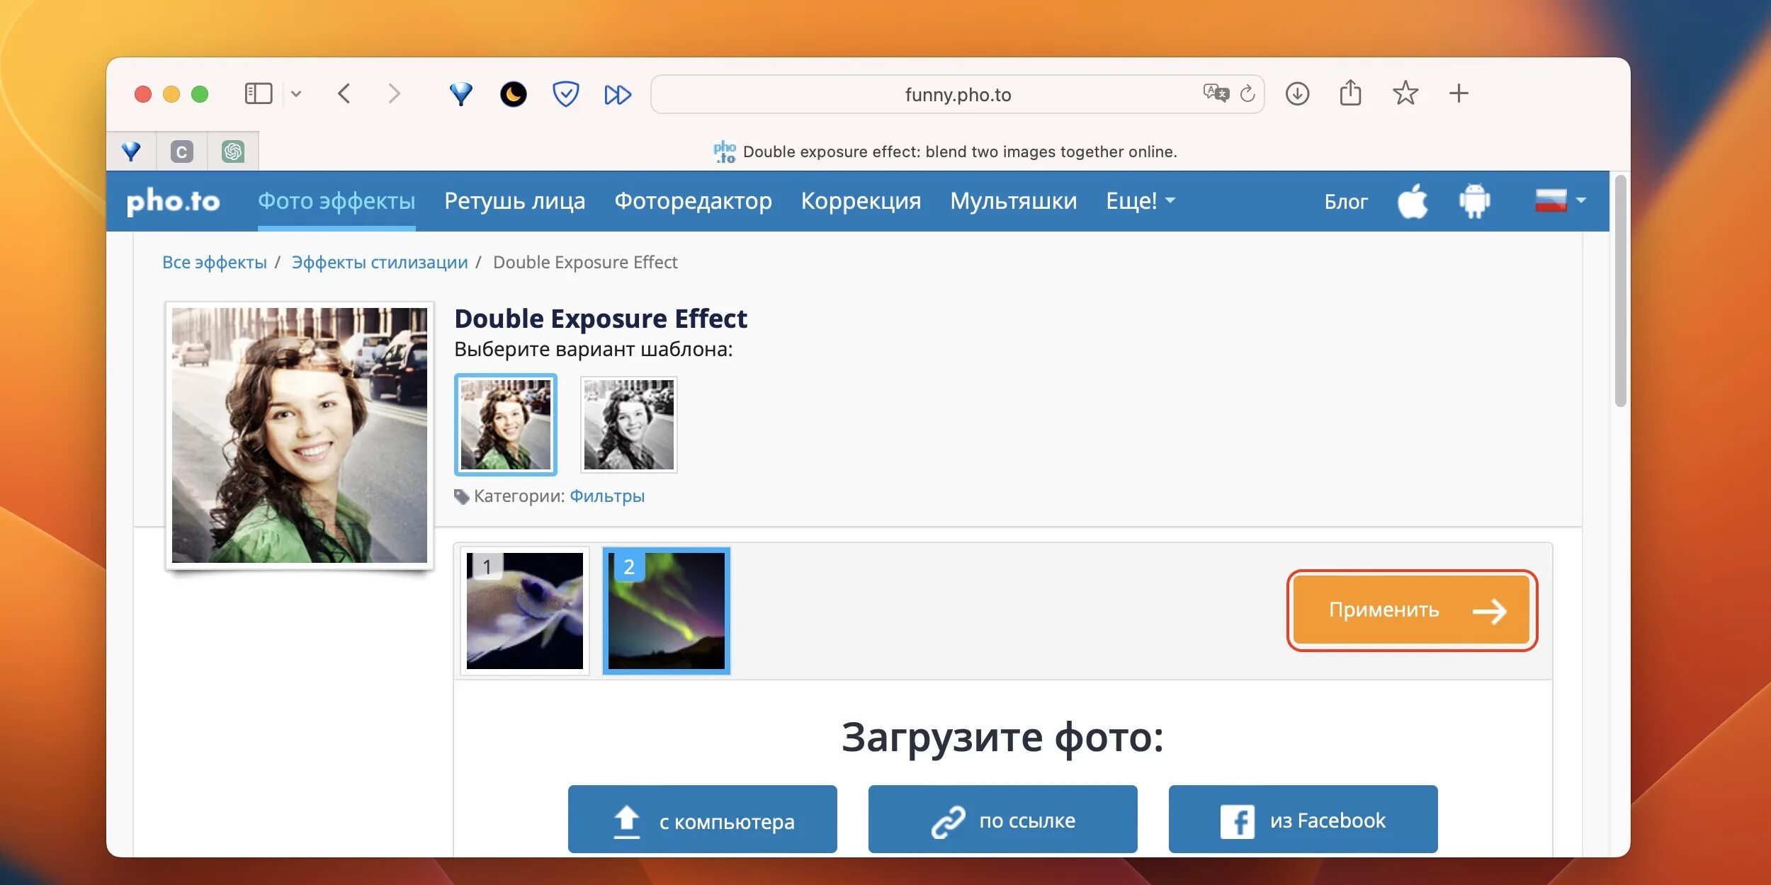Switch to the pinned green ChatGPT tab

point(233,151)
